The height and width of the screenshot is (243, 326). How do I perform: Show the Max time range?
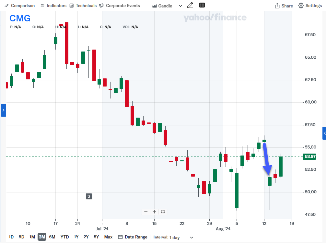(108, 237)
